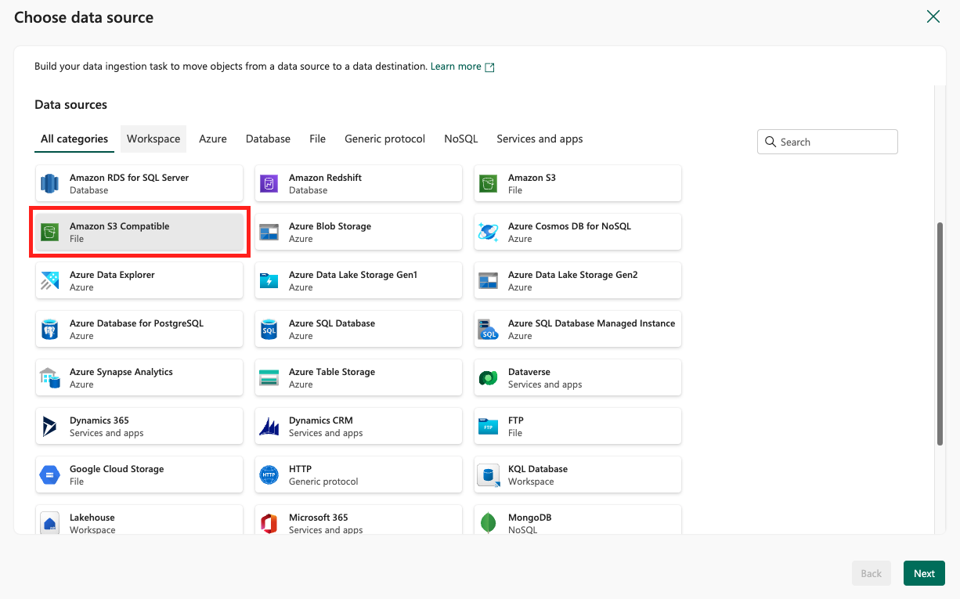Click the Azure SQL Database Managed Instance icon
The image size is (960, 599).
point(489,330)
